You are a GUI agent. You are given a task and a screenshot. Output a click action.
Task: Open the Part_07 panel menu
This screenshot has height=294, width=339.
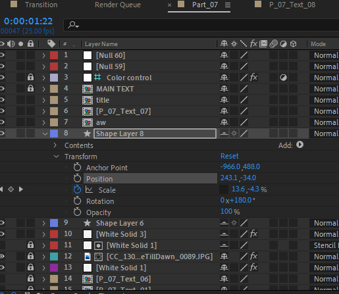pos(228,5)
